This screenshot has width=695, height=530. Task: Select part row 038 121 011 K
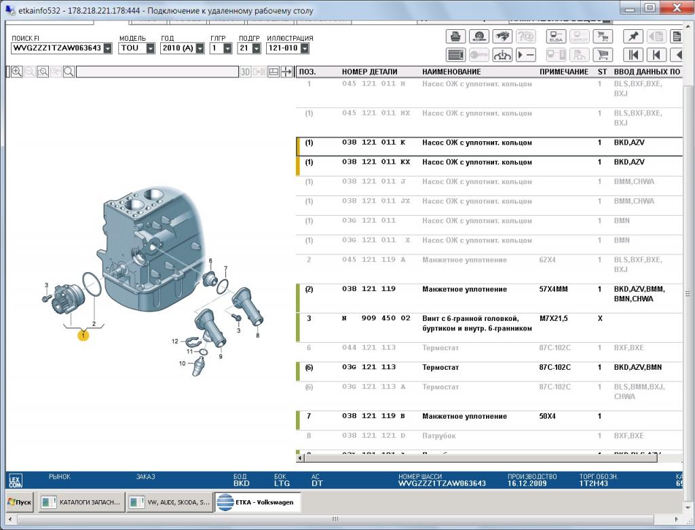coord(489,147)
